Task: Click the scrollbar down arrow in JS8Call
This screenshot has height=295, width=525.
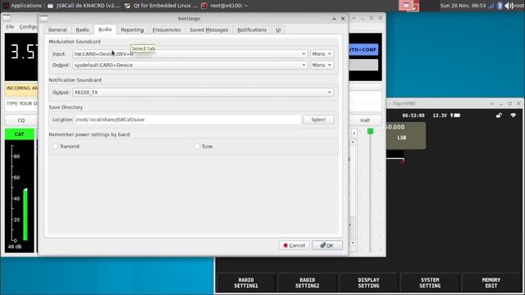Action: coord(353,243)
